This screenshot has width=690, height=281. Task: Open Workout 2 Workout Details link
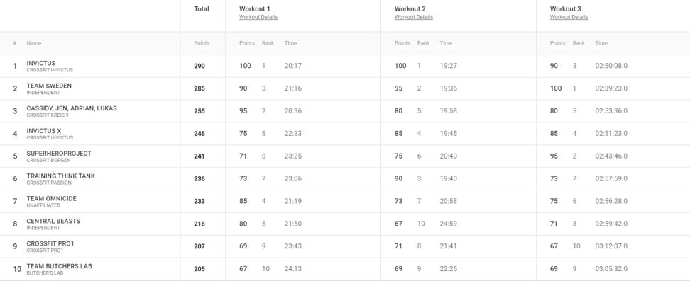tap(414, 17)
